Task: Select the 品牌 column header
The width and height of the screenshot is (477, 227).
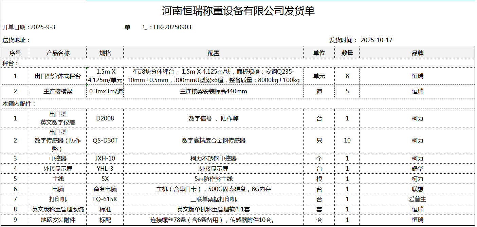Action: click(x=417, y=53)
